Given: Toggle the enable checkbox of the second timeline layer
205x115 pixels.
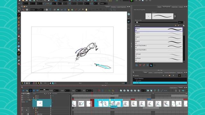Looking at the screenshot, I should click(22, 98).
